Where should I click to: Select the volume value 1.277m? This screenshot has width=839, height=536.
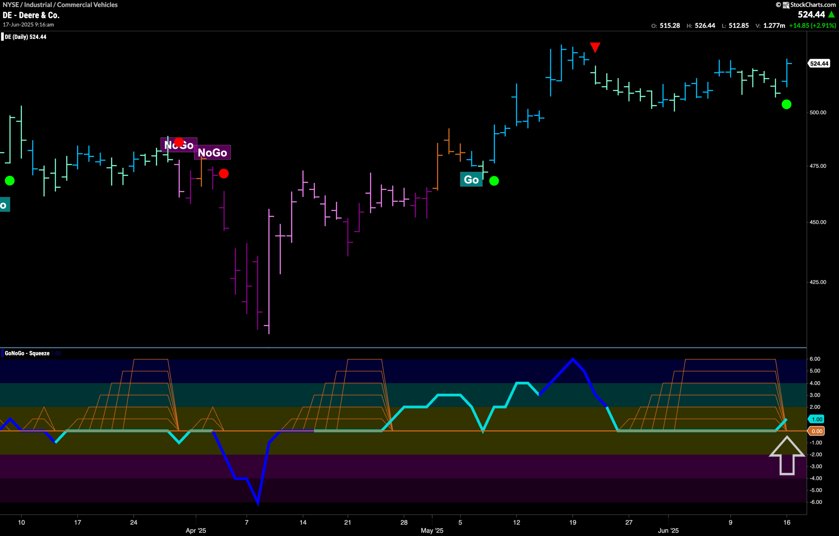coord(774,26)
